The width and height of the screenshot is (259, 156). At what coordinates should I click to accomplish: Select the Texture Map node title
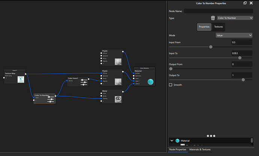10,73
